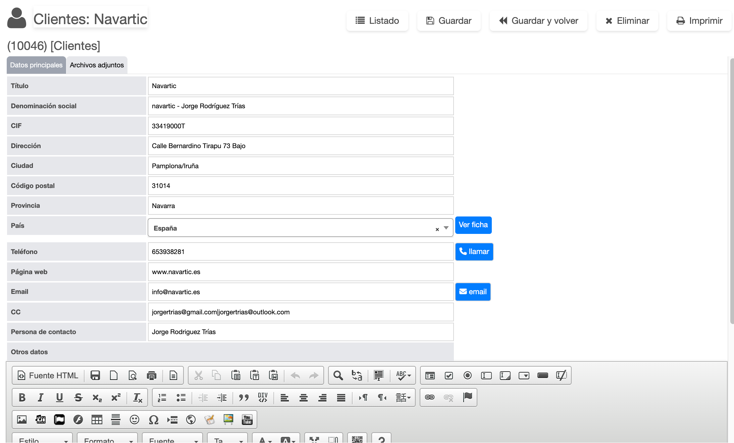This screenshot has height=443, width=734.
Task: Toggle underline formatting
Action: 59,397
